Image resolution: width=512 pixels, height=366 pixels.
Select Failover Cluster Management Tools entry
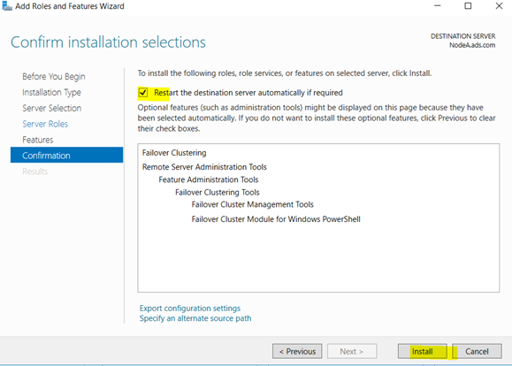coord(252,204)
